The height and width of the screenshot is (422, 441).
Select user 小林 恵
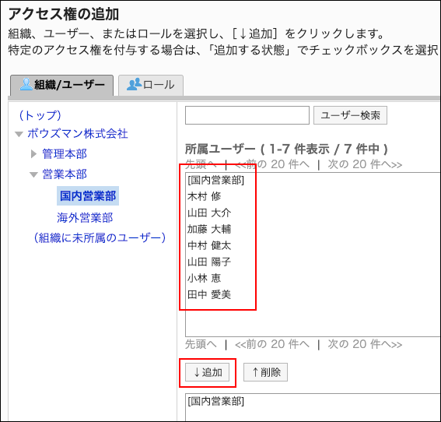[205, 278]
